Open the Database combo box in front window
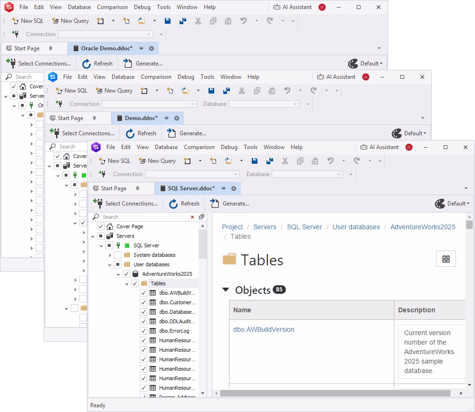The width and height of the screenshot is (475, 412). pyautogui.click(x=307, y=174)
